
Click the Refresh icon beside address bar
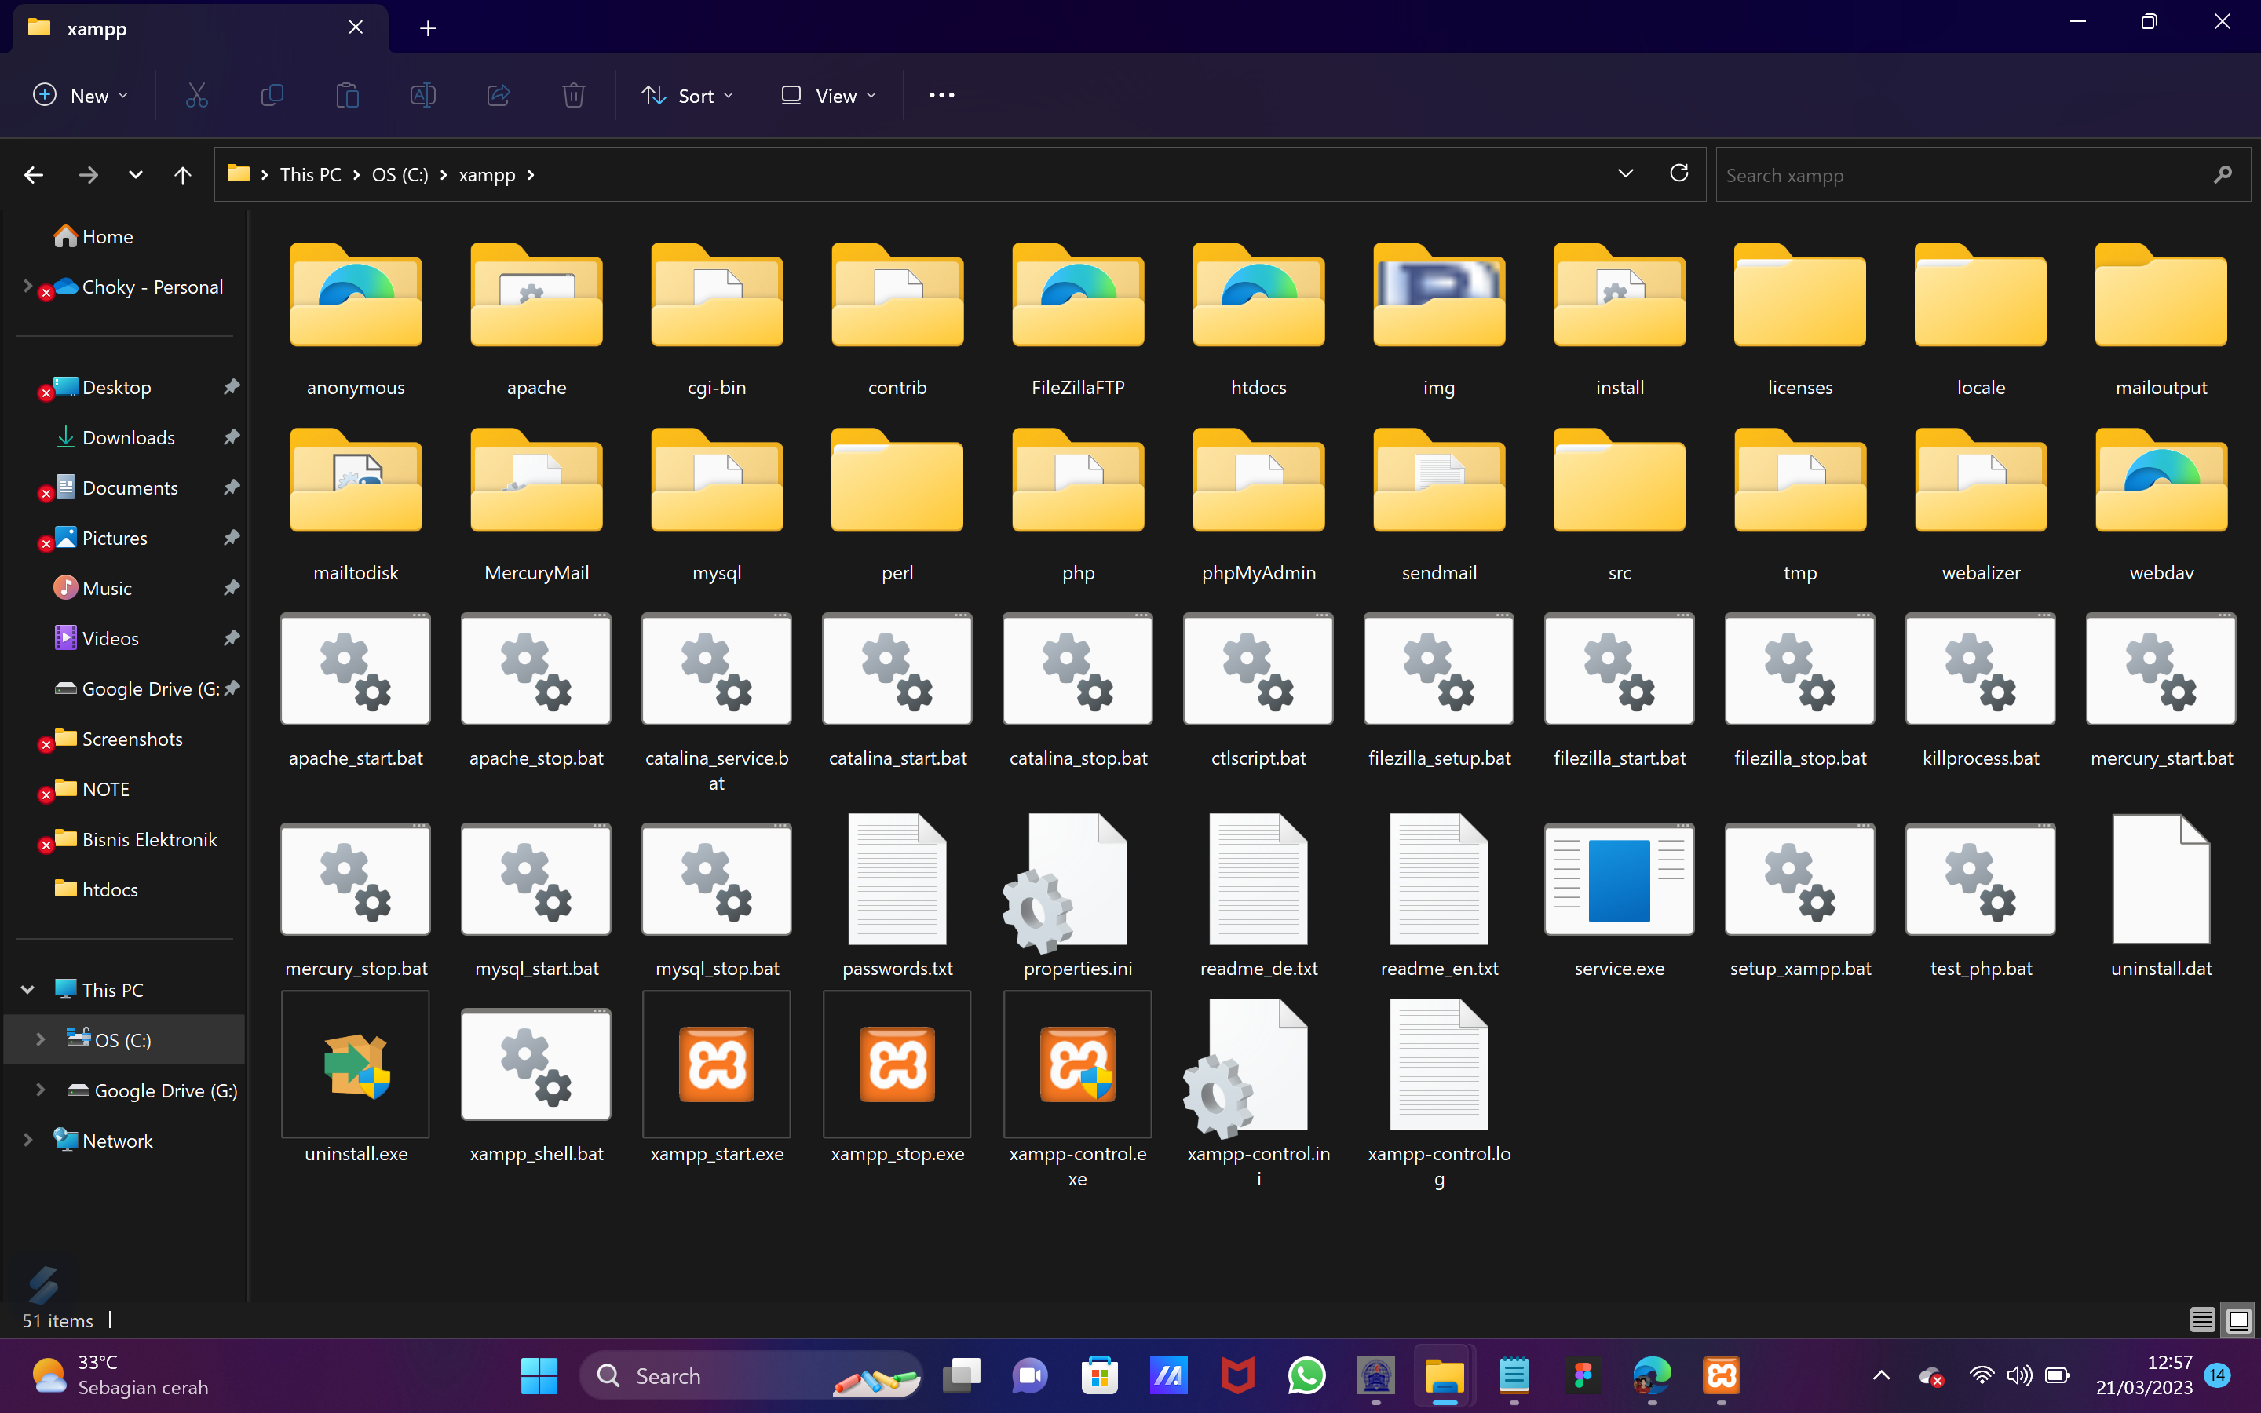pos(1679,173)
